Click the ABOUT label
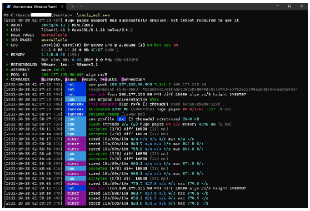Viewport: 310px width, 211px height. (16, 25)
